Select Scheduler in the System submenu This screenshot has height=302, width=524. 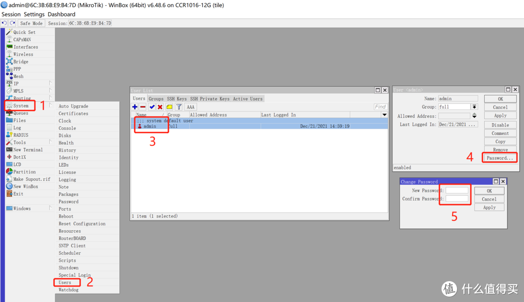(70, 253)
